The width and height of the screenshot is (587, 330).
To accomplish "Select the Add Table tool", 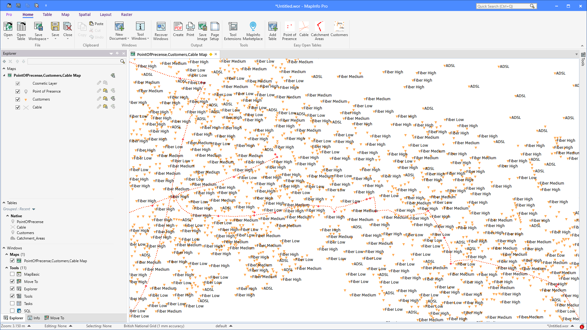I will pos(272,31).
